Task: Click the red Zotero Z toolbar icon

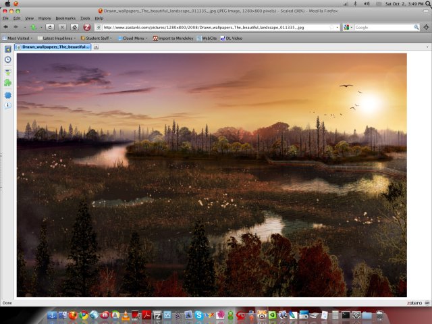Action: (x=87, y=27)
